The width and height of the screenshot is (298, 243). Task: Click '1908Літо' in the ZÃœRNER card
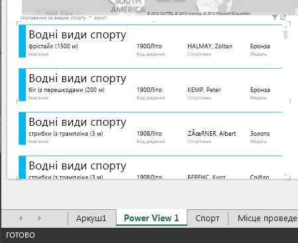click(x=149, y=134)
